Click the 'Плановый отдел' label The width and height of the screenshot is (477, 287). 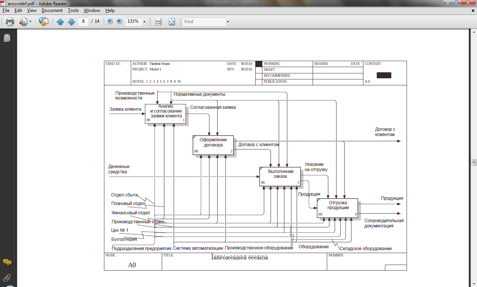point(128,204)
